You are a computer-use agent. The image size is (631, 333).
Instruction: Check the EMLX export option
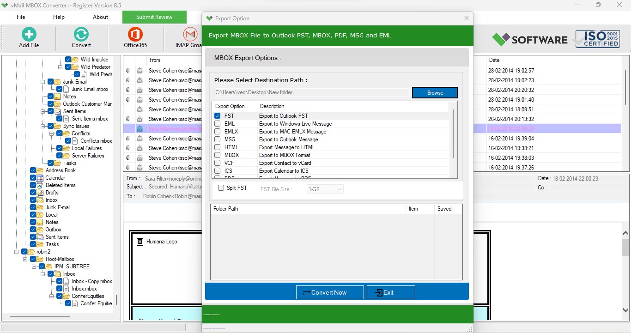pyautogui.click(x=218, y=132)
